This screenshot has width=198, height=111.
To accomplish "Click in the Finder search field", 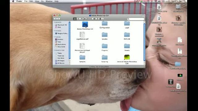I will [136, 19].
